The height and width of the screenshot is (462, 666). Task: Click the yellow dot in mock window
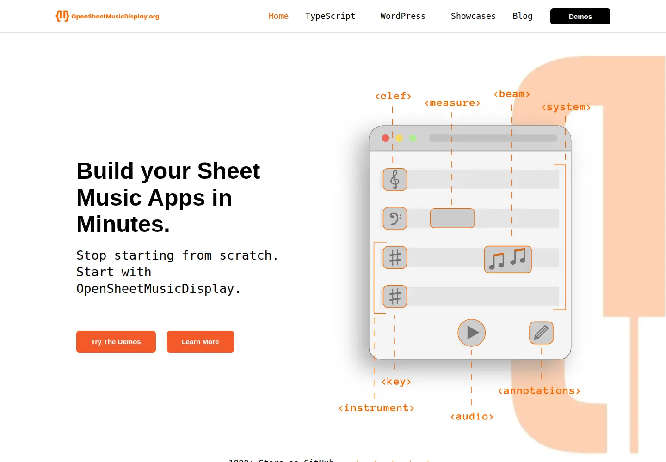click(399, 138)
